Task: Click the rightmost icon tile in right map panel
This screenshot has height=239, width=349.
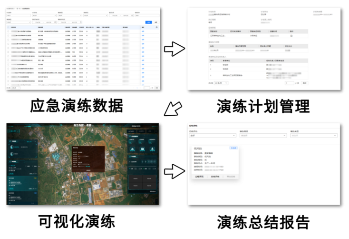Action: pyautogui.click(x=152, y=149)
